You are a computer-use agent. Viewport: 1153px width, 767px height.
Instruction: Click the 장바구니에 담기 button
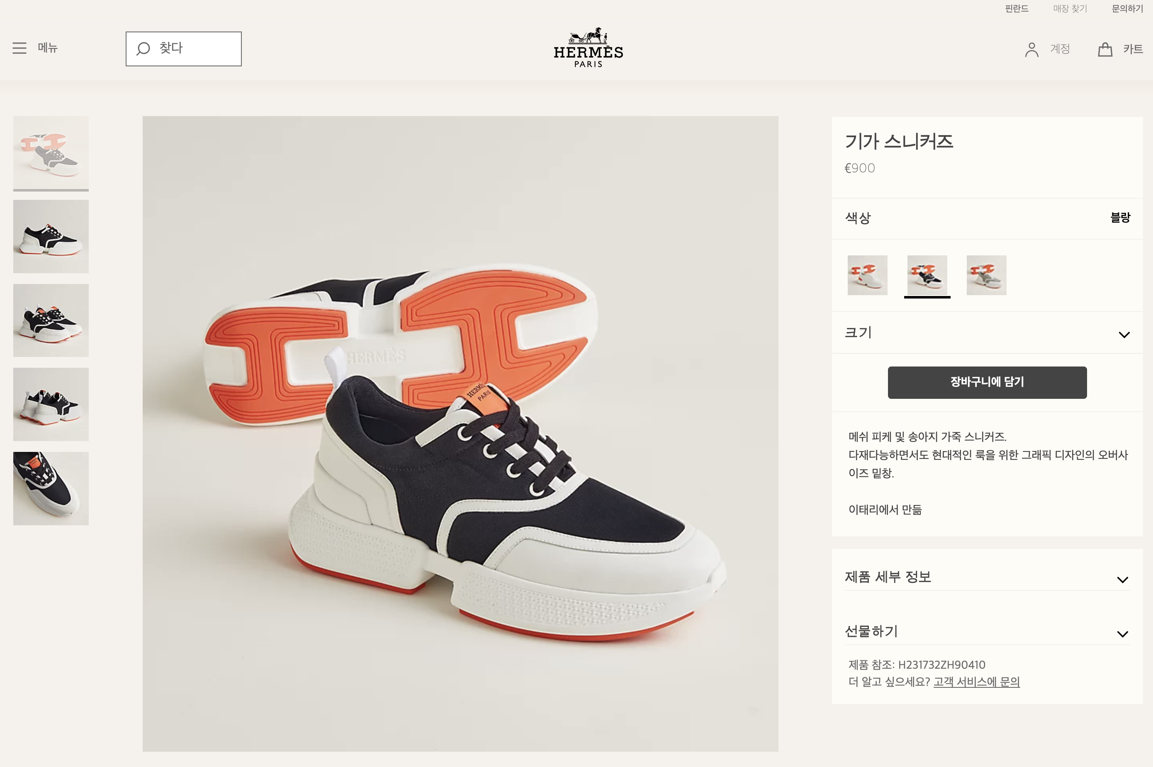coord(987,383)
